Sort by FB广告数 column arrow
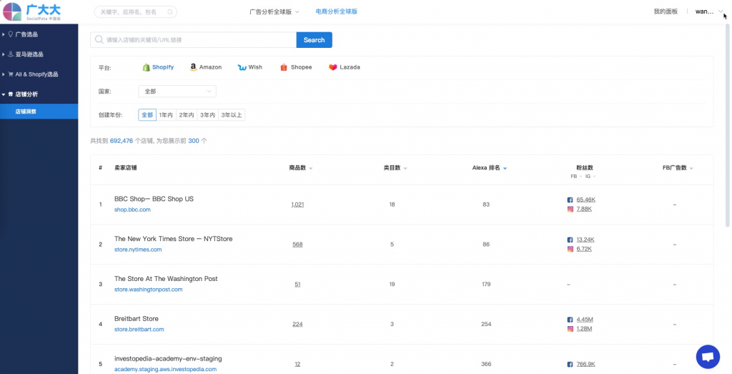This screenshot has height=374, width=732. pos(691,169)
